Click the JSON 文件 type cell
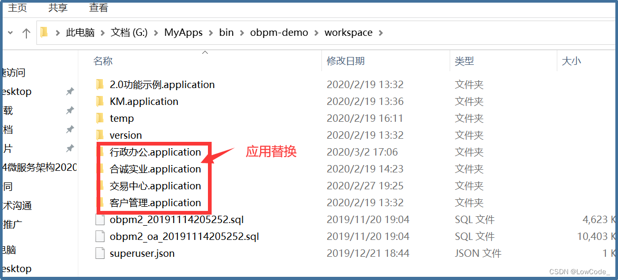 [x=478, y=253]
